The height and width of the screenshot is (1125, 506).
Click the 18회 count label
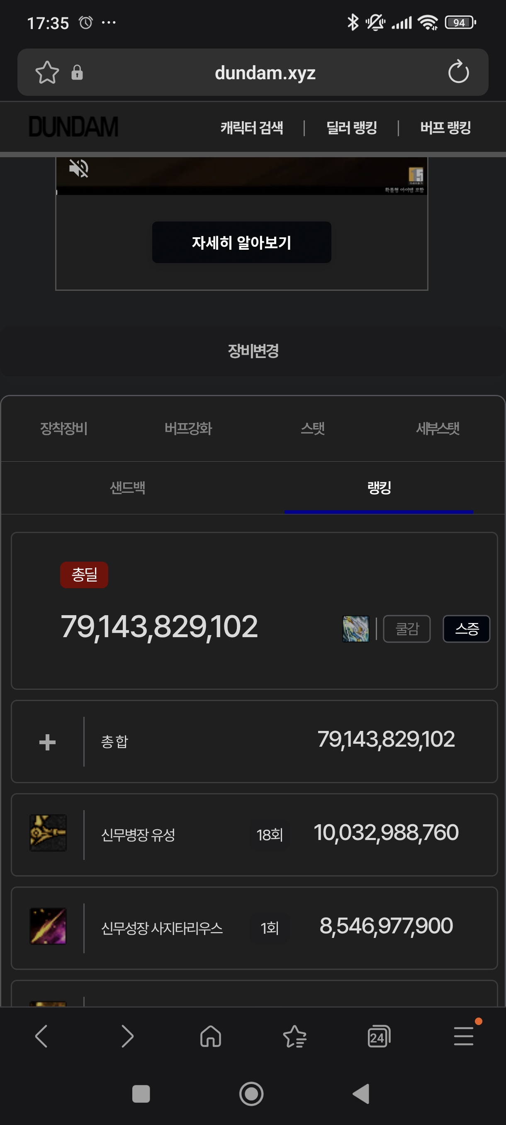(270, 835)
